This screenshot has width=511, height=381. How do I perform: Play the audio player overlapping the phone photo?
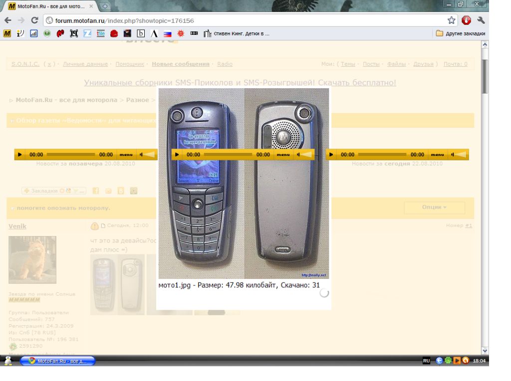click(177, 154)
